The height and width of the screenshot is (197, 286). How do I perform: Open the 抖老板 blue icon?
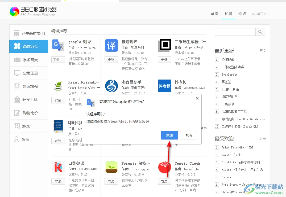click(x=164, y=86)
